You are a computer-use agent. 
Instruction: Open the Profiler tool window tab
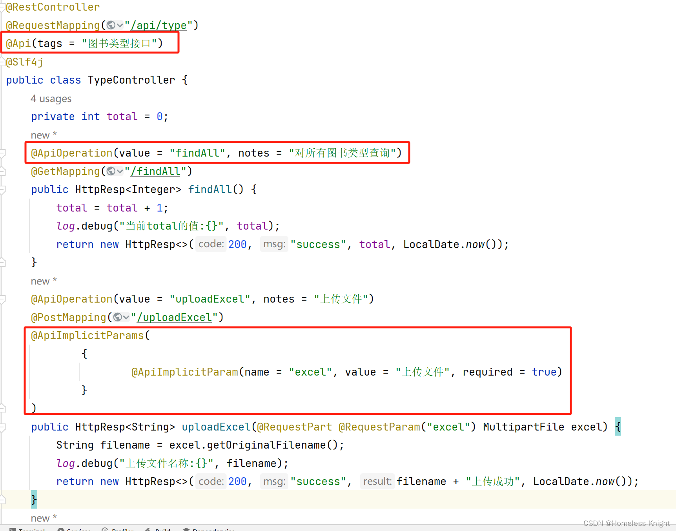coord(118,529)
